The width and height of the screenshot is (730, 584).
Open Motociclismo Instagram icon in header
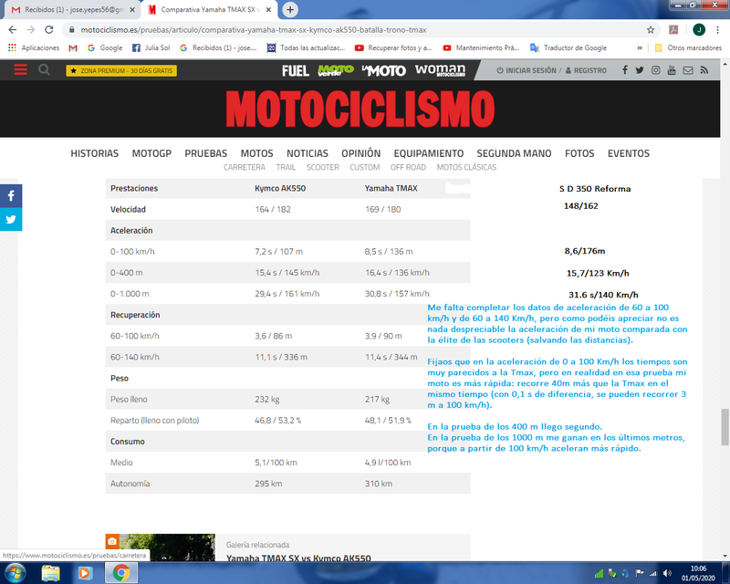(x=655, y=70)
